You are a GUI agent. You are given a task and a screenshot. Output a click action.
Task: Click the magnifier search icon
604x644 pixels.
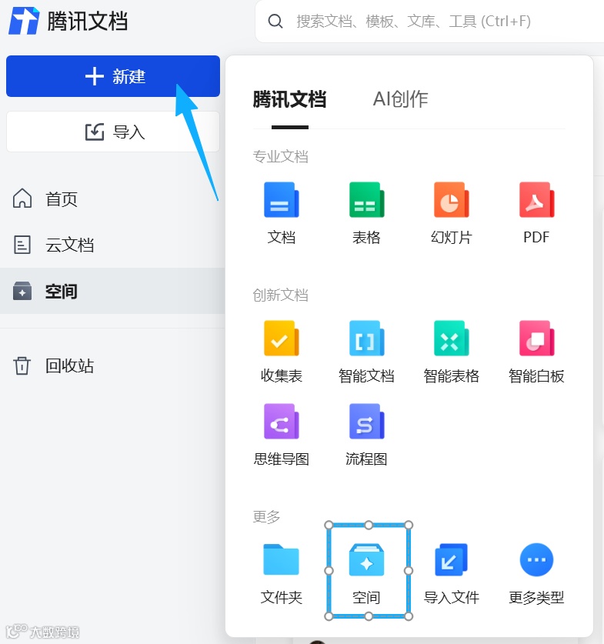pos(275,22)
